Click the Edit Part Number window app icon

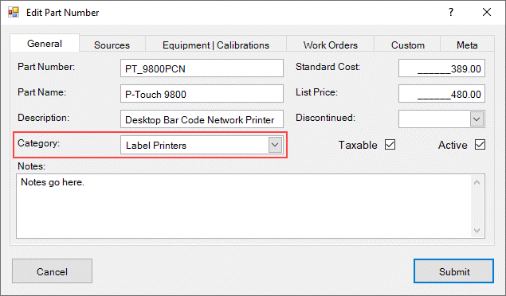pos(14,12)
